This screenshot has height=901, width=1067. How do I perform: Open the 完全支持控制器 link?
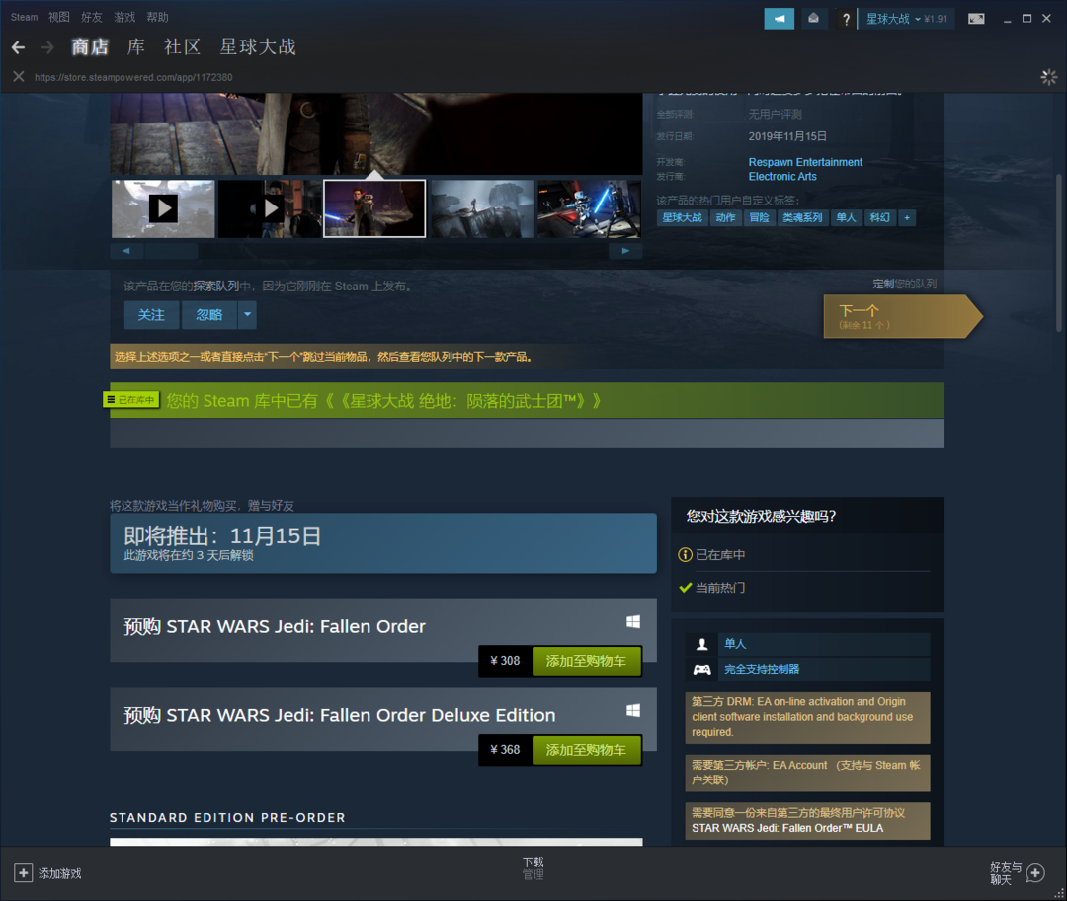coord(762,669)
